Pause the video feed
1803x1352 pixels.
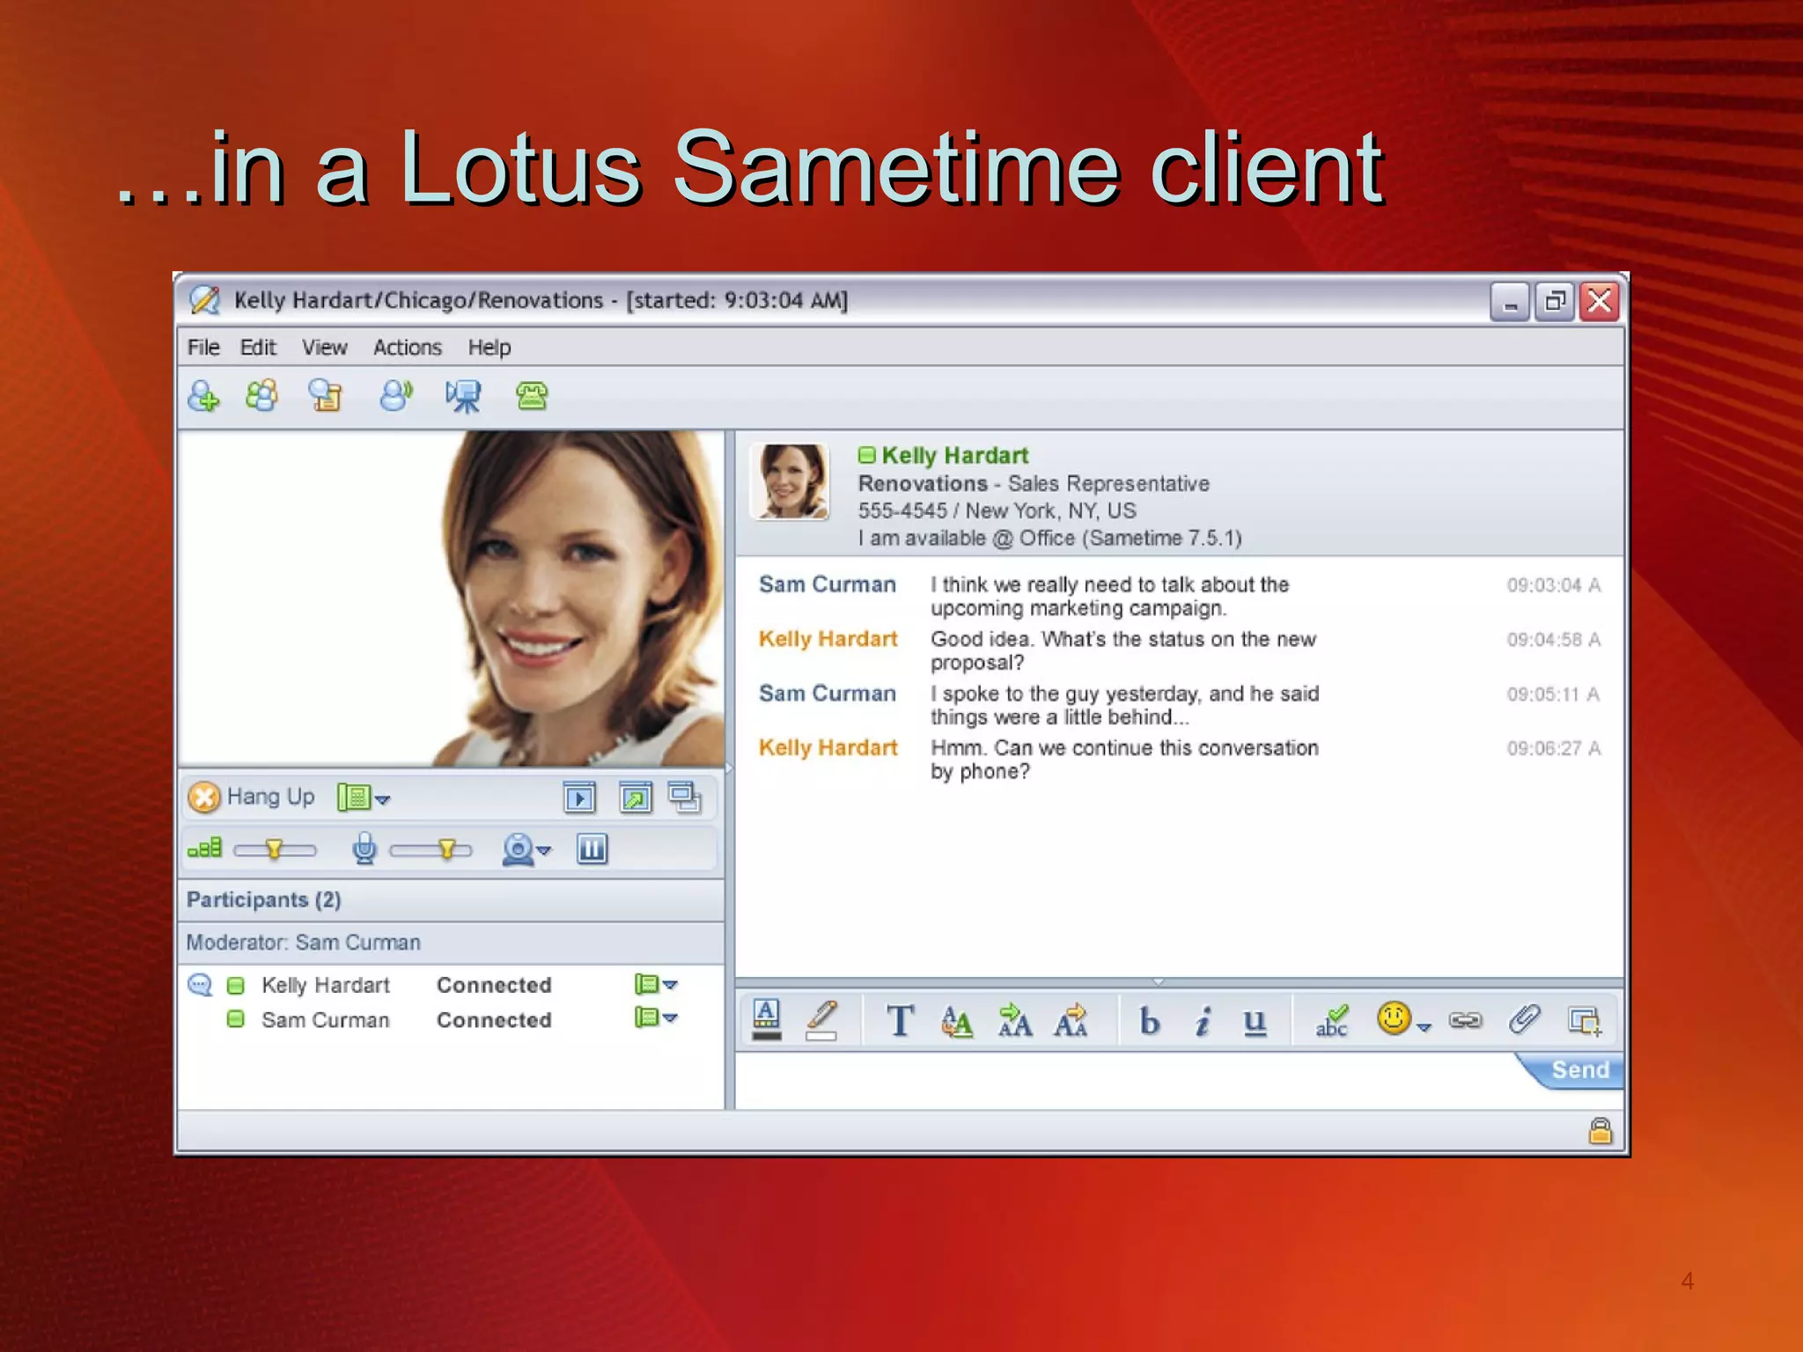(592, 849)
